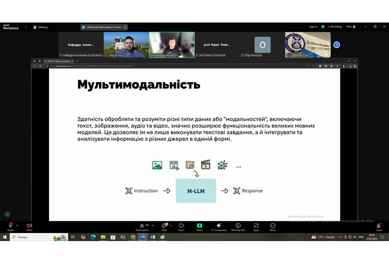
Task: Open the React emoji menu
Action: click(x=181, y=226)
